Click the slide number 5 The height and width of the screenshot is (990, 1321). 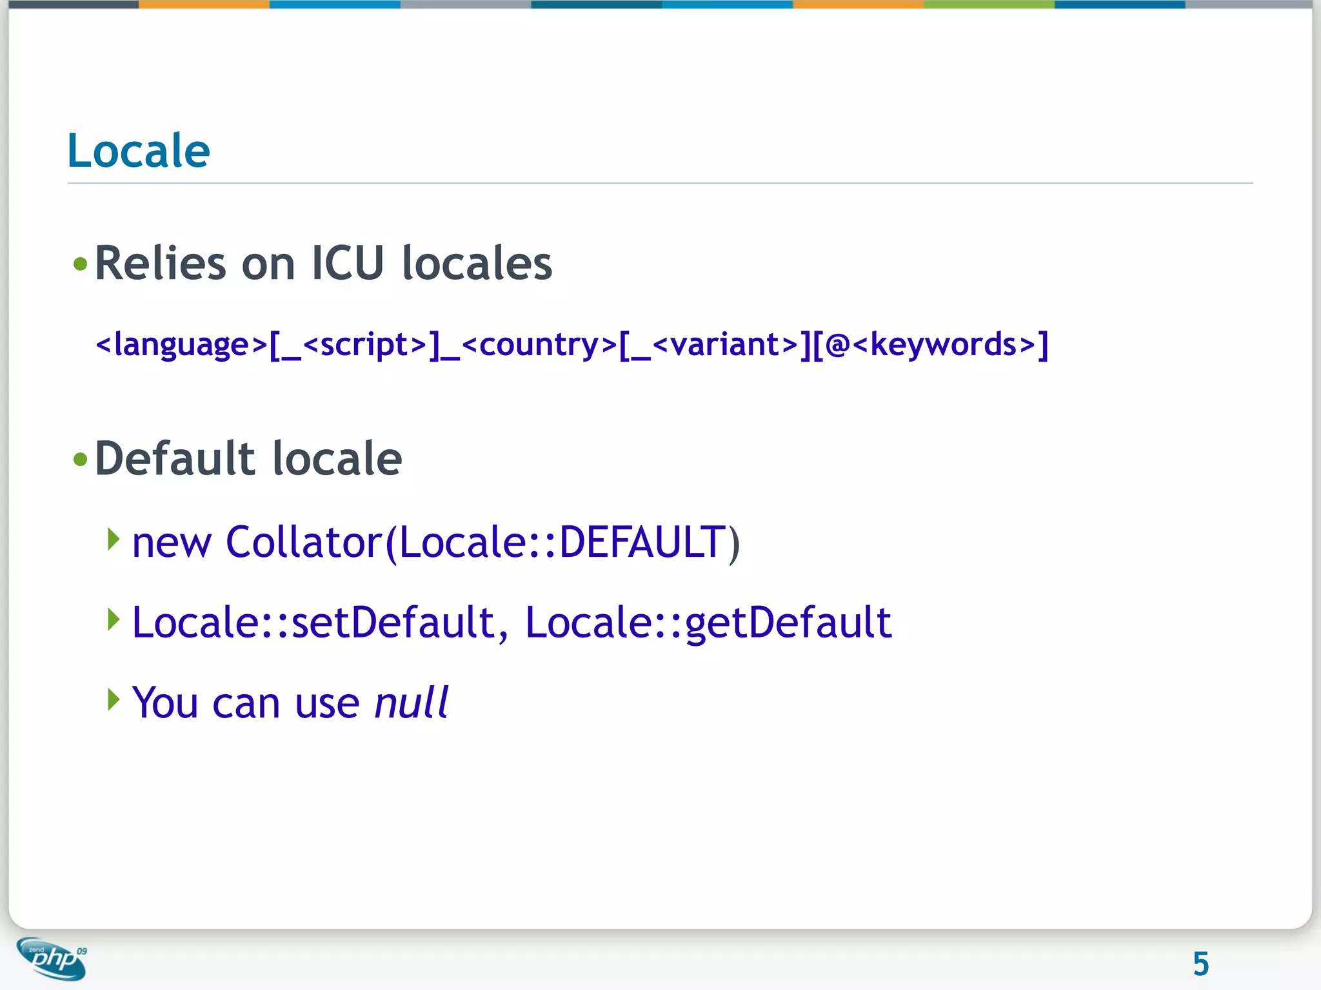point(1200,964)
